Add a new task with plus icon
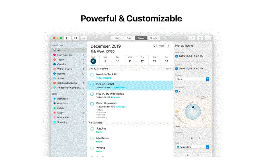Viewport: 260px width, 160px height. coord(208,38)
